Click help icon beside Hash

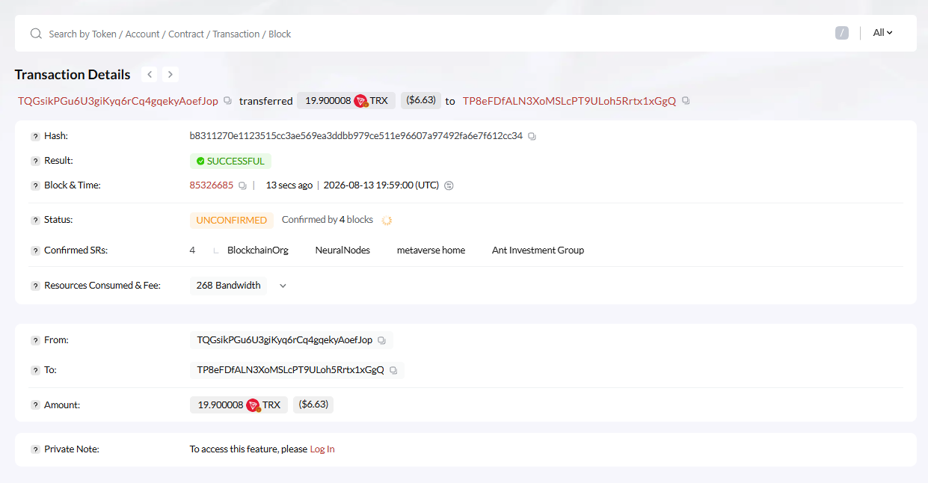coord(35,136)
